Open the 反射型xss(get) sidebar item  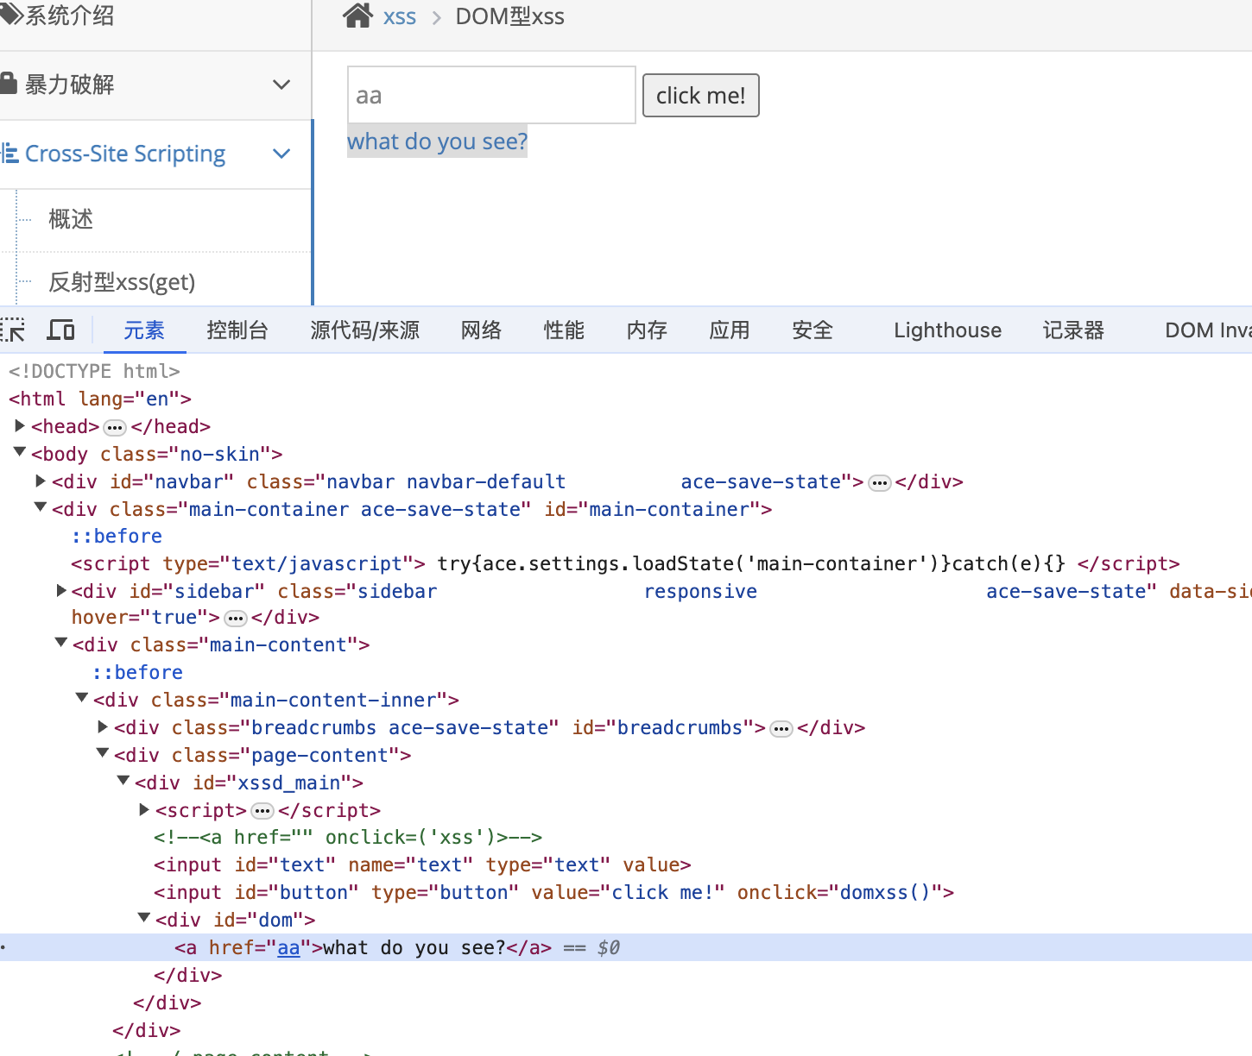point(122,282)
